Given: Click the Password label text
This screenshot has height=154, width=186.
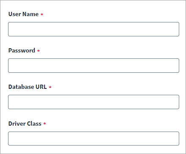Looking at the screenshot, I should pos(22,50).
